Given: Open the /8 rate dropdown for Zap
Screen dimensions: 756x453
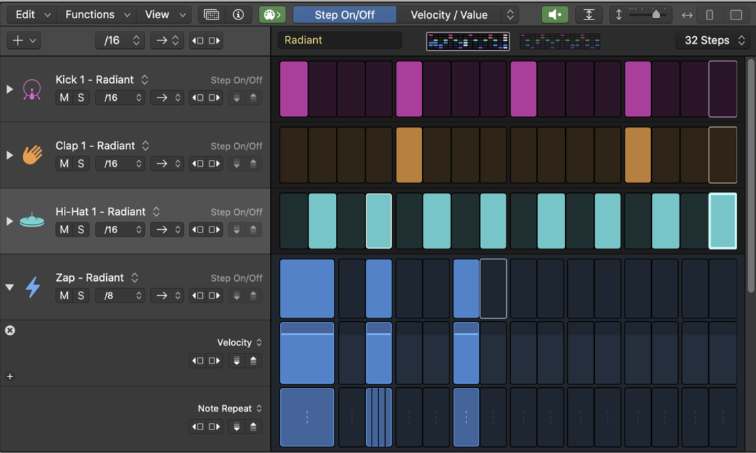Looking at the screenshot, I should [x=120, y=295].
